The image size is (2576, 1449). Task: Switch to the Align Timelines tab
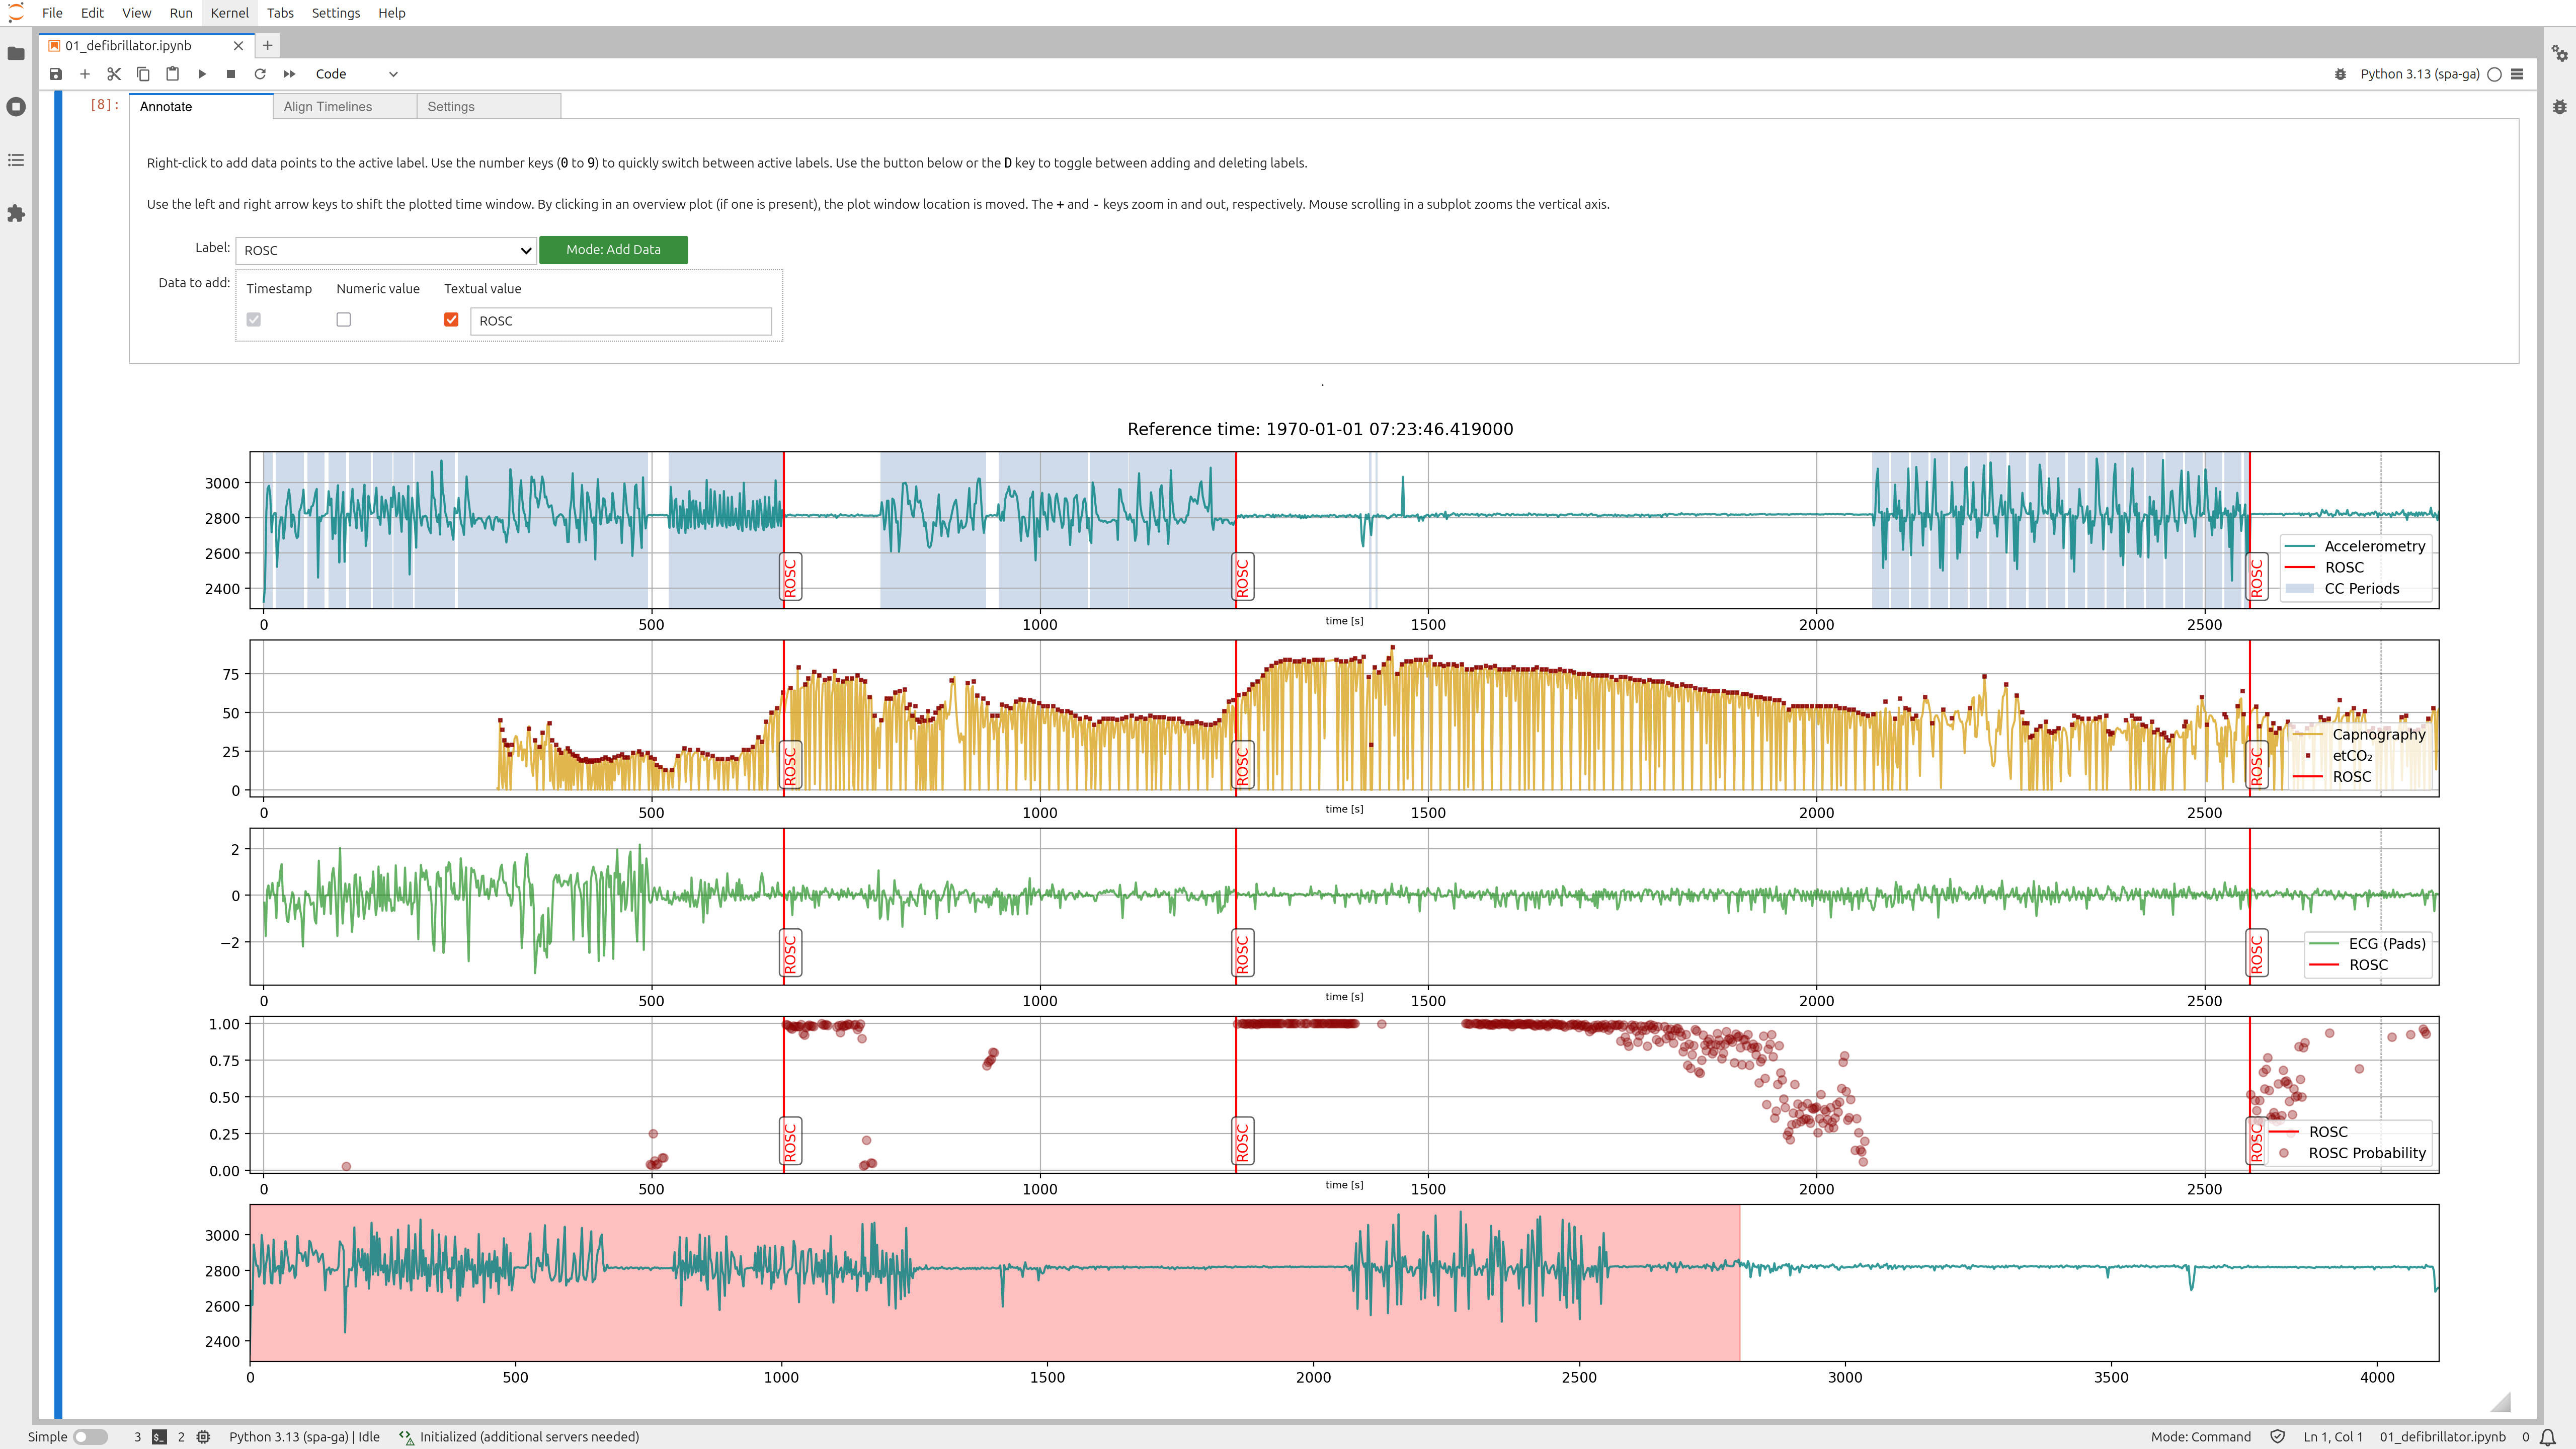(x=344, y=107)
